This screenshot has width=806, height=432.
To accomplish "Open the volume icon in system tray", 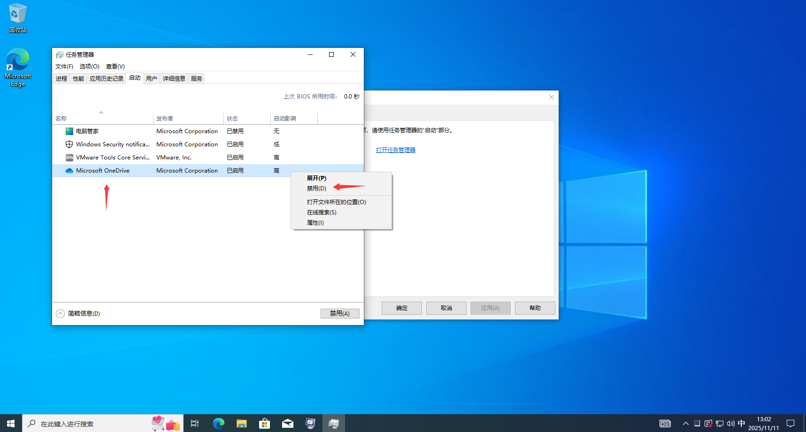I will (730, 424).
